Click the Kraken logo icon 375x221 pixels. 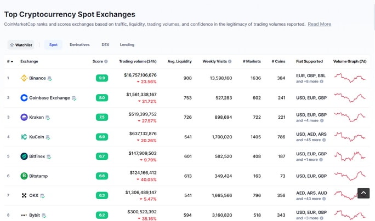point(24,117)
